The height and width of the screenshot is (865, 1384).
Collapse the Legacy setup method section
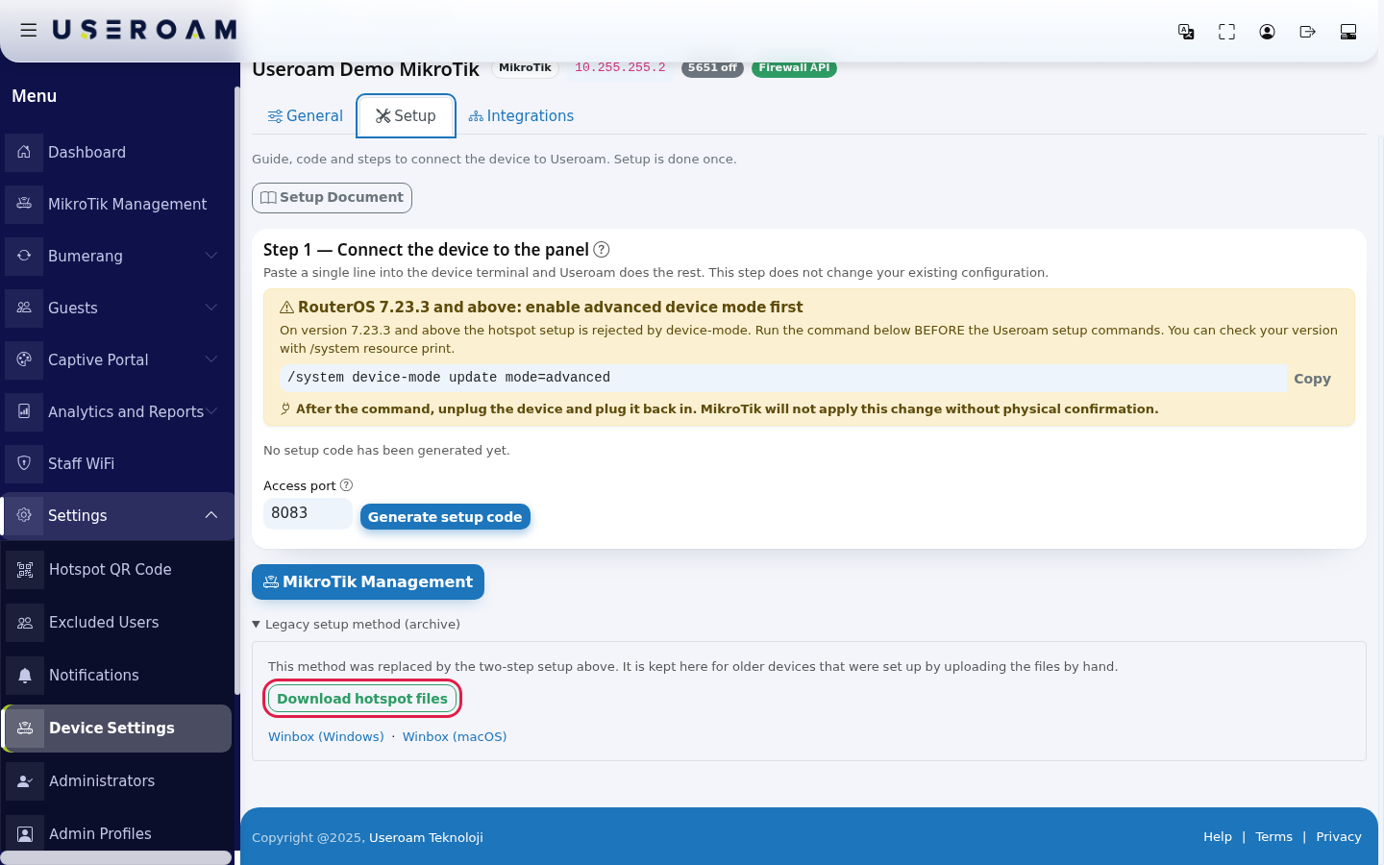click(x=356, y=625)
